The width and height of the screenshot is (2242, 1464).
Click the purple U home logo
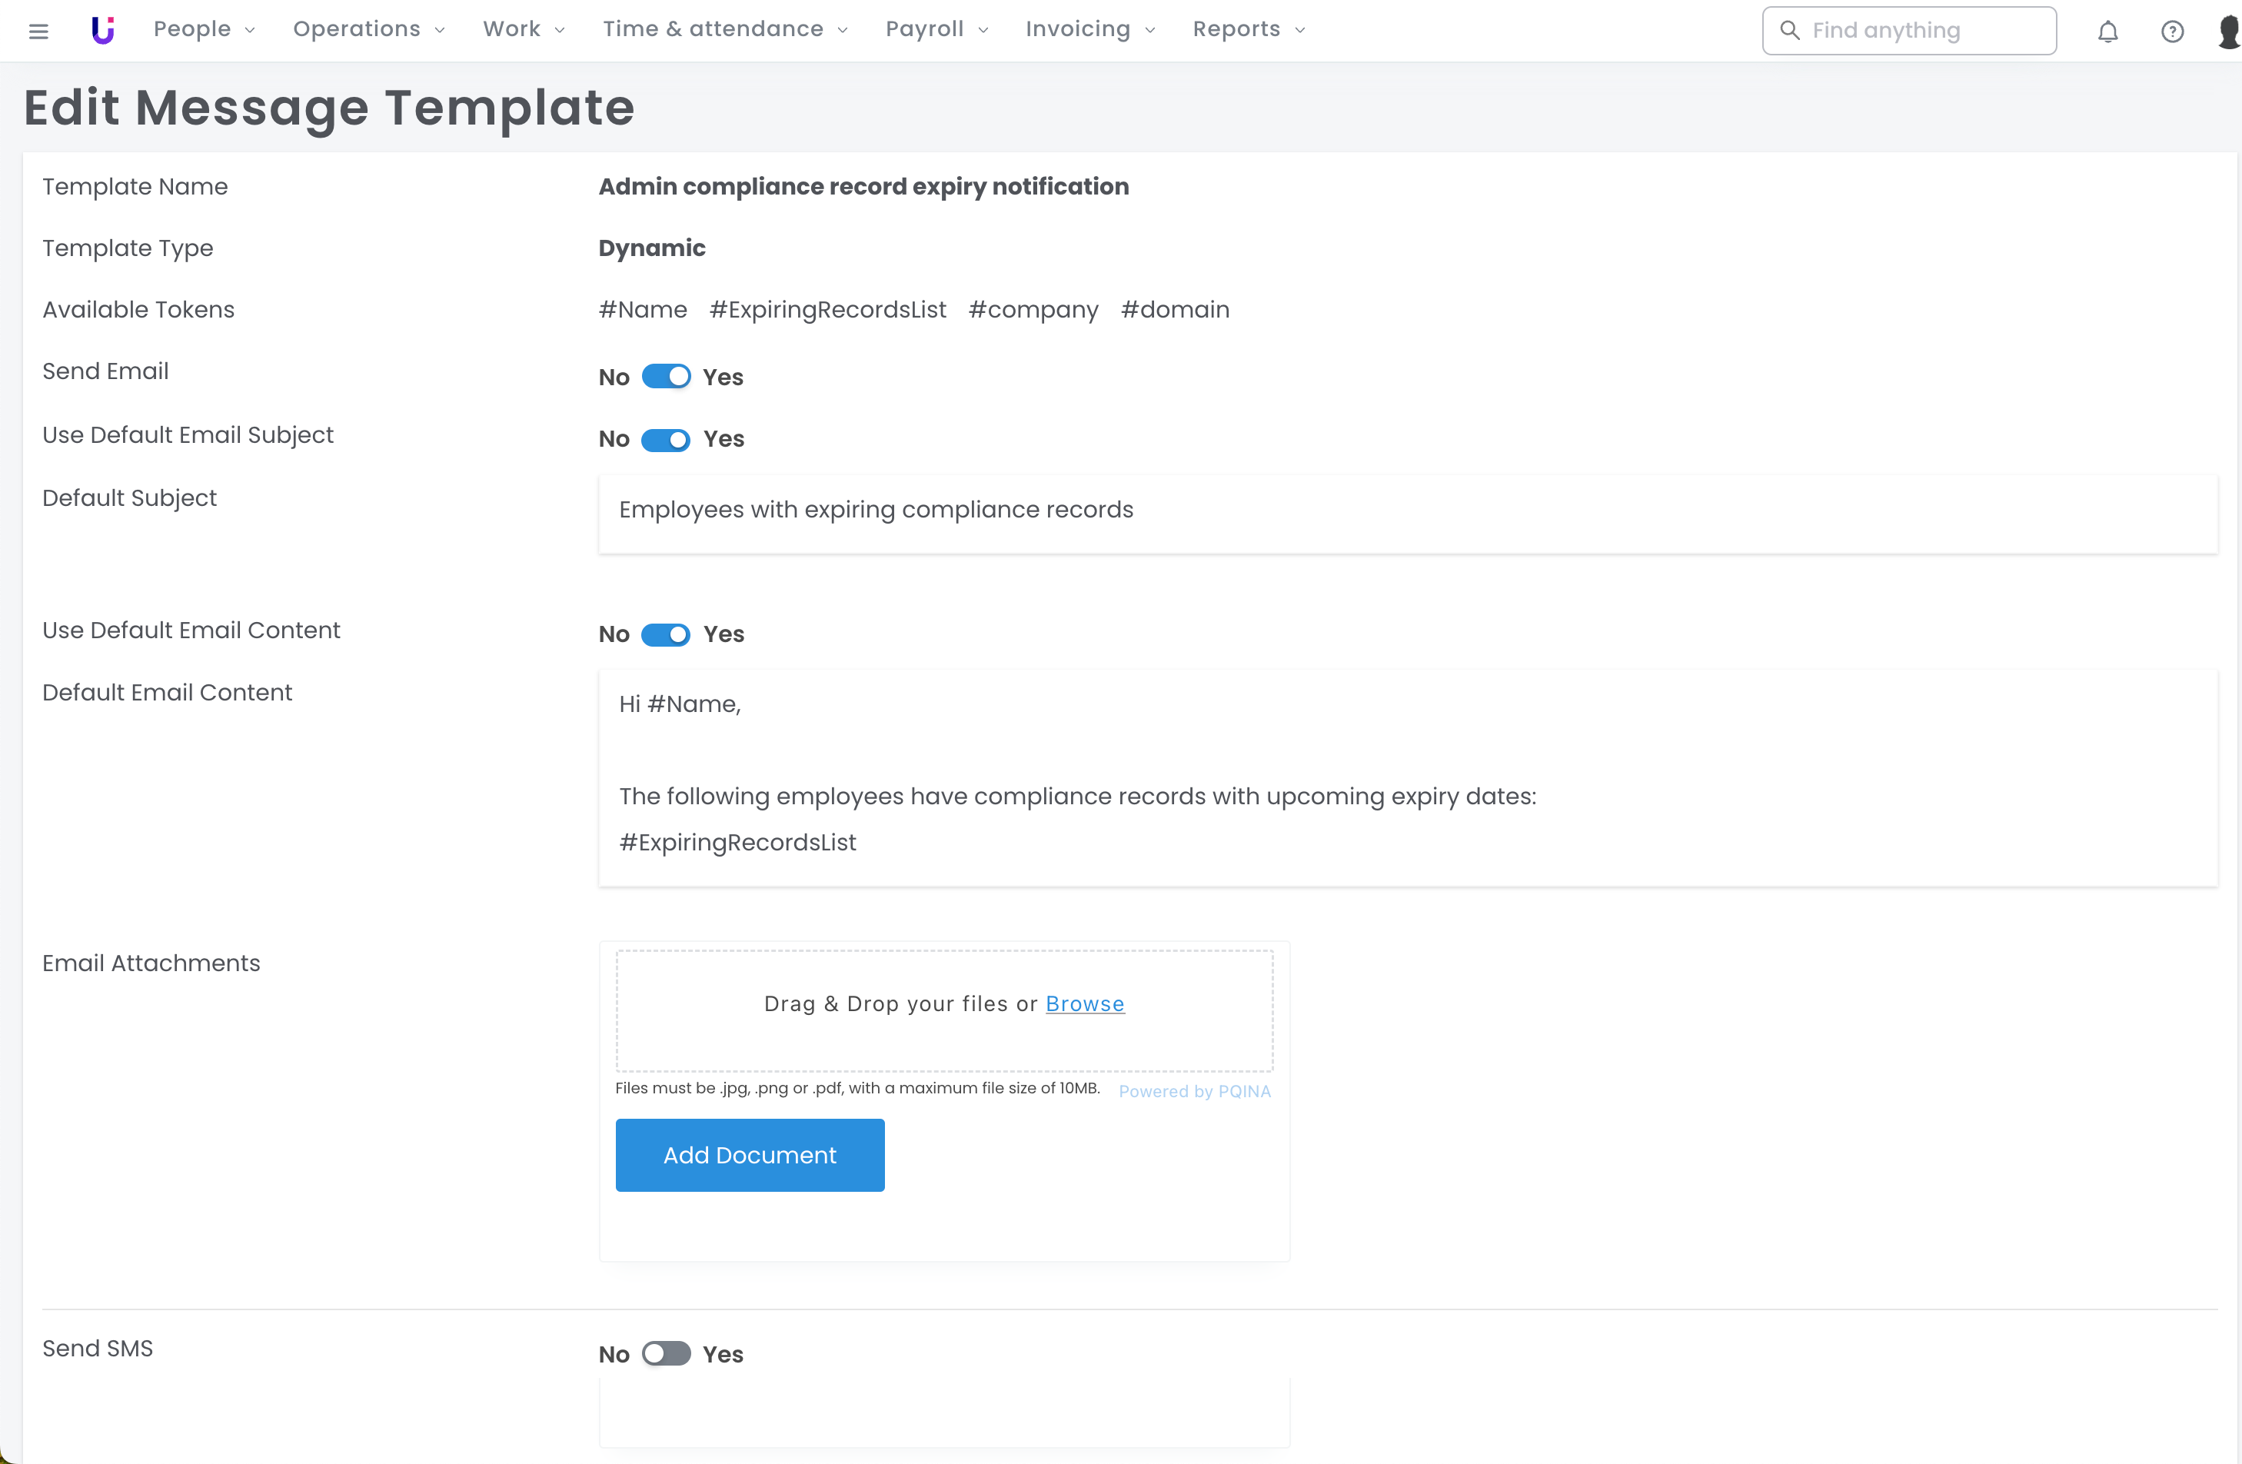pyautogui.click(x=103, y=30)
